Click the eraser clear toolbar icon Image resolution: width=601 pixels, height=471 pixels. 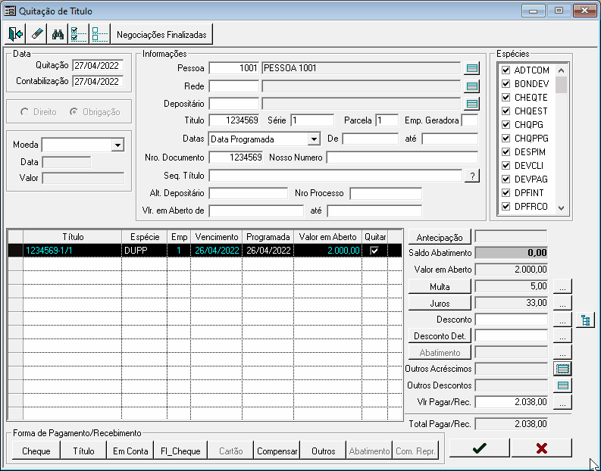click(x=37, y=35)
